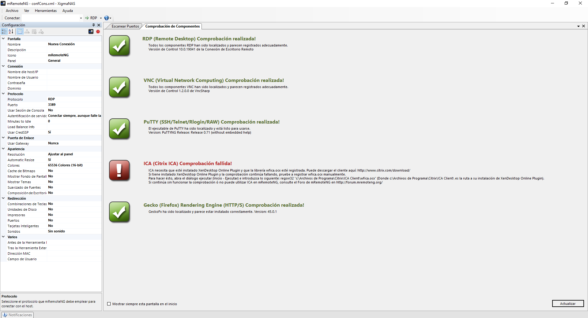
Task: Click the Puerto value 3389
Action: (52, 105)
